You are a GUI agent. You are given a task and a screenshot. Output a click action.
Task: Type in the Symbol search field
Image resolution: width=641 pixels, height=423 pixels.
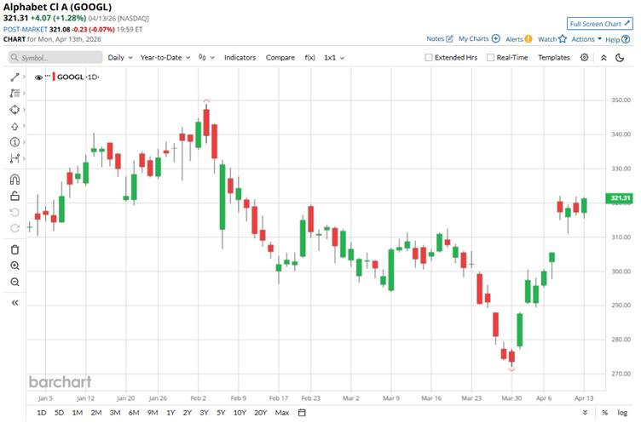pyautogui.click(x=56, y=57)
